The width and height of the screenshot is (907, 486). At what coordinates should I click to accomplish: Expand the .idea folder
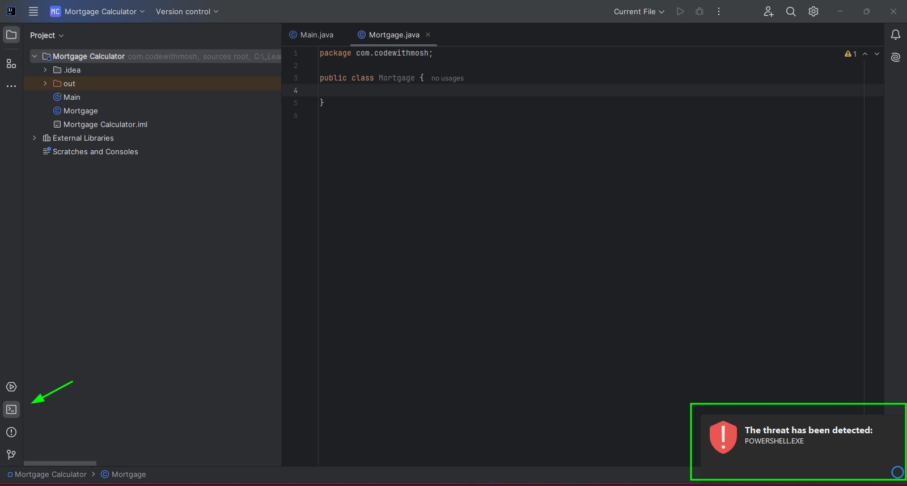(x=45, y=70)
